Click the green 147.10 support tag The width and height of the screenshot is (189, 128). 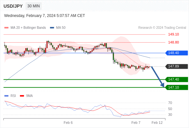tap(177, 87)
